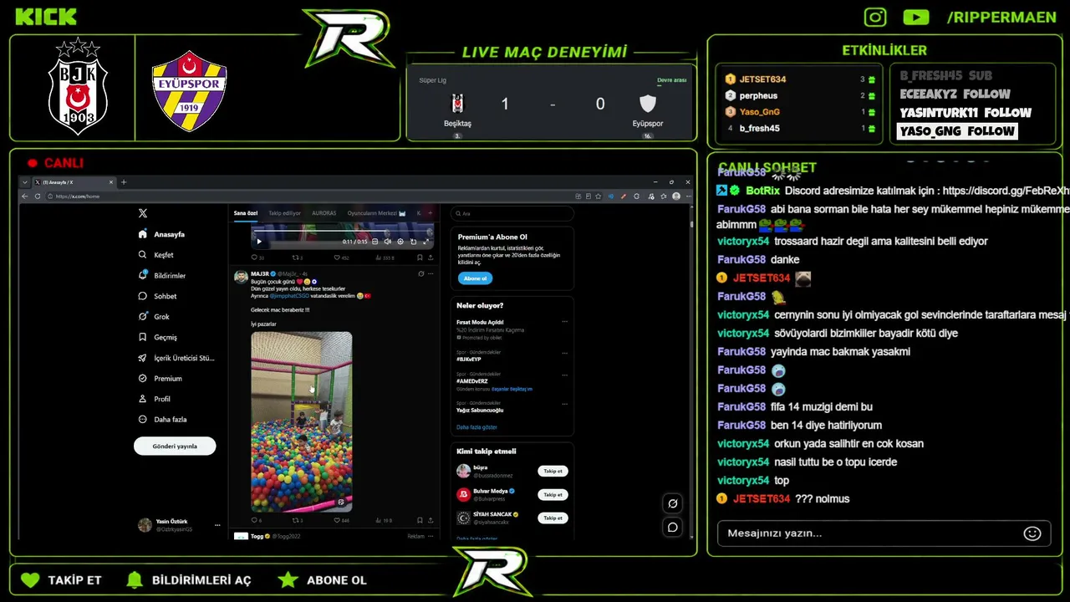Open video settings gear in top post
Screen dimensions: 1070x602
click(x=400, y=242)
